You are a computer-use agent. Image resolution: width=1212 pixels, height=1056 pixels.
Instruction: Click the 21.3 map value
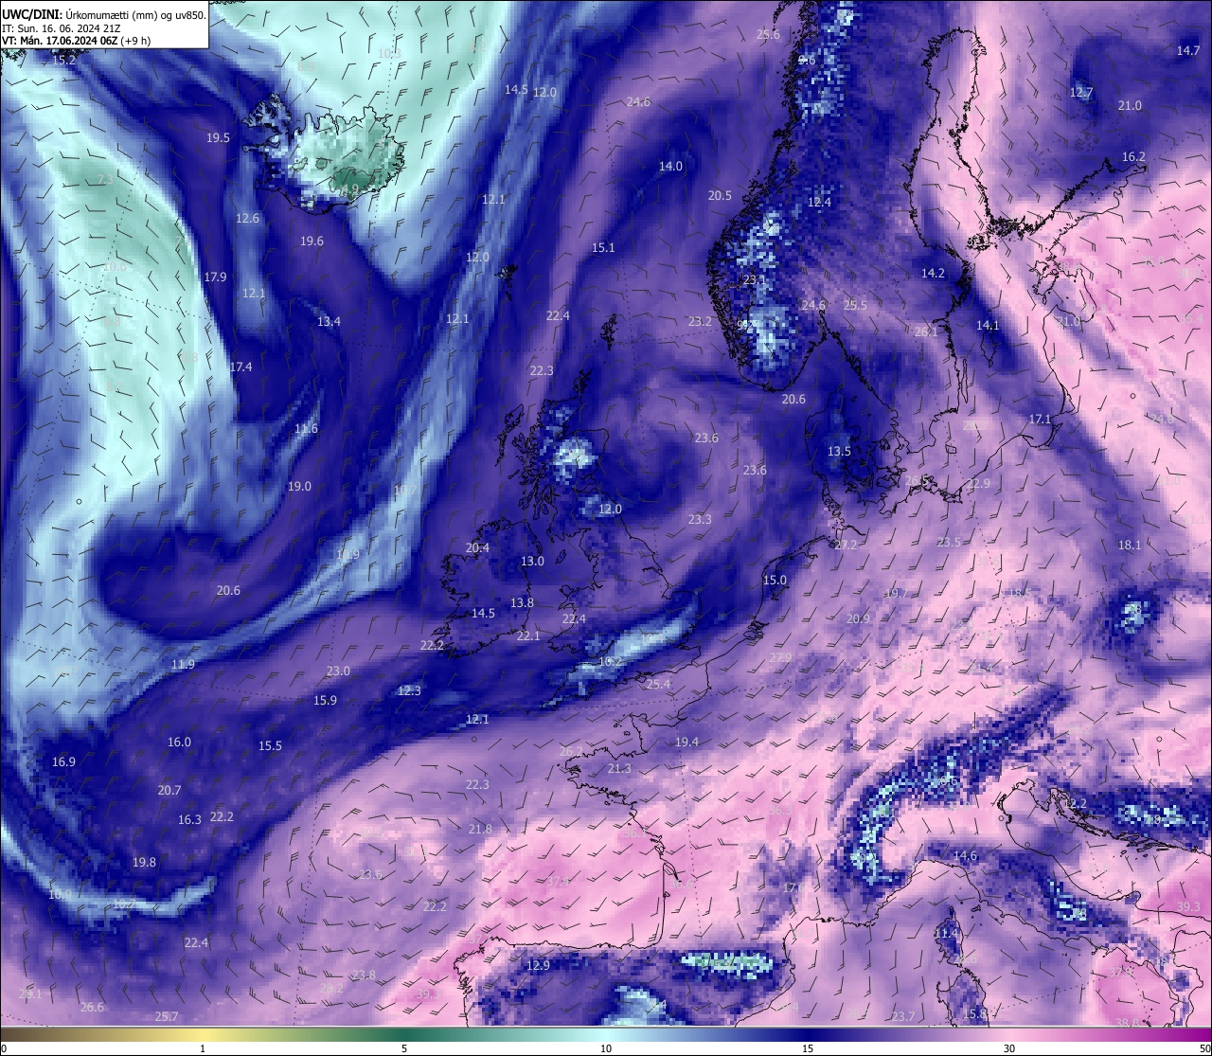pos(619,768)
